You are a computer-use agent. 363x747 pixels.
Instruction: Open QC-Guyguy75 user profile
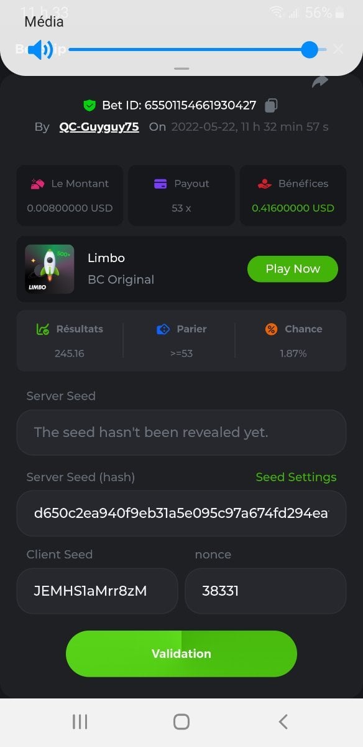99,127
